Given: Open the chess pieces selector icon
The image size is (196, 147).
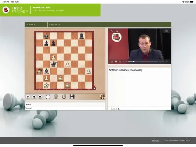Looking at the screenshot, I should [x=102, y=97].
